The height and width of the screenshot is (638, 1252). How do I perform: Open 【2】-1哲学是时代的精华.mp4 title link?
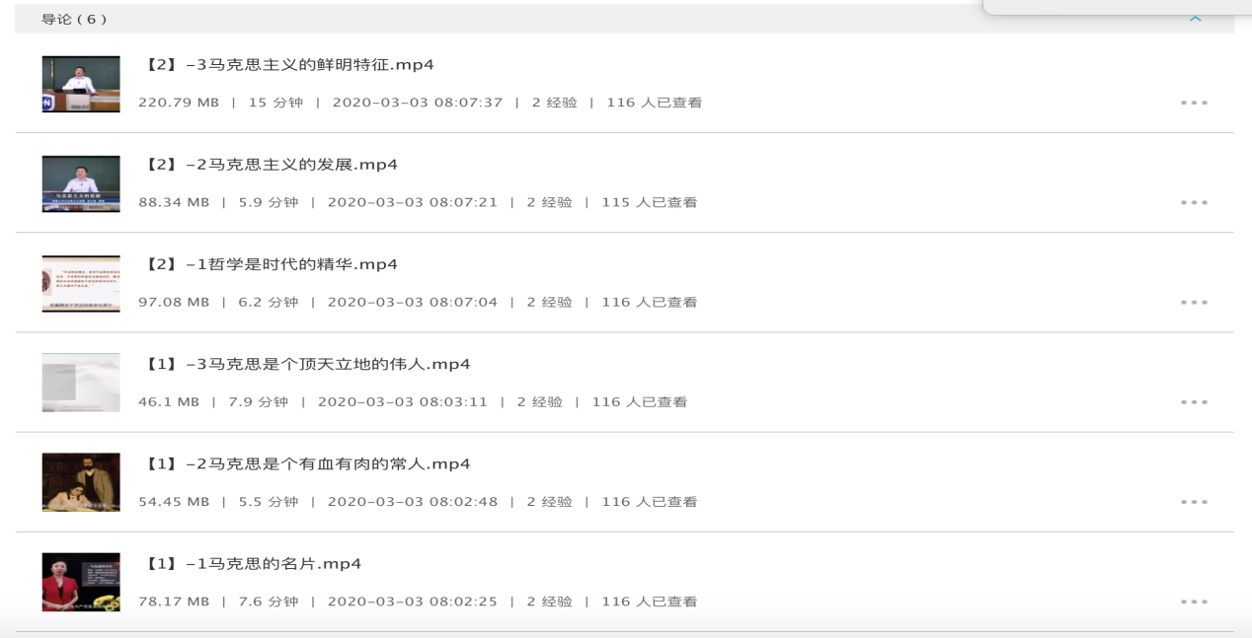pyautogui.click(x=272, y=264)
